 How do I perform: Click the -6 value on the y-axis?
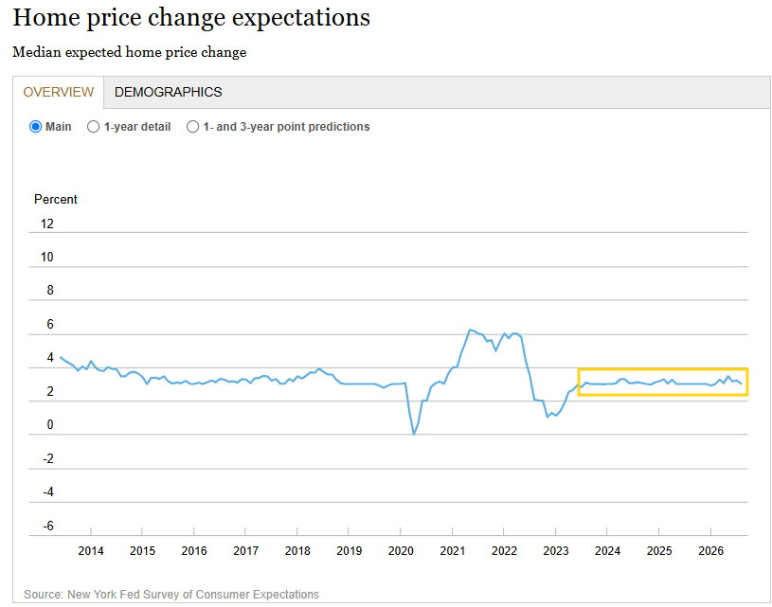point(48,527)
